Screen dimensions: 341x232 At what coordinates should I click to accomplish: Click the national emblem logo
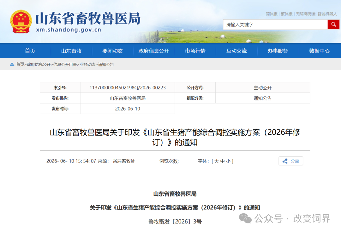pyautogui.click(x=21, y=21)
